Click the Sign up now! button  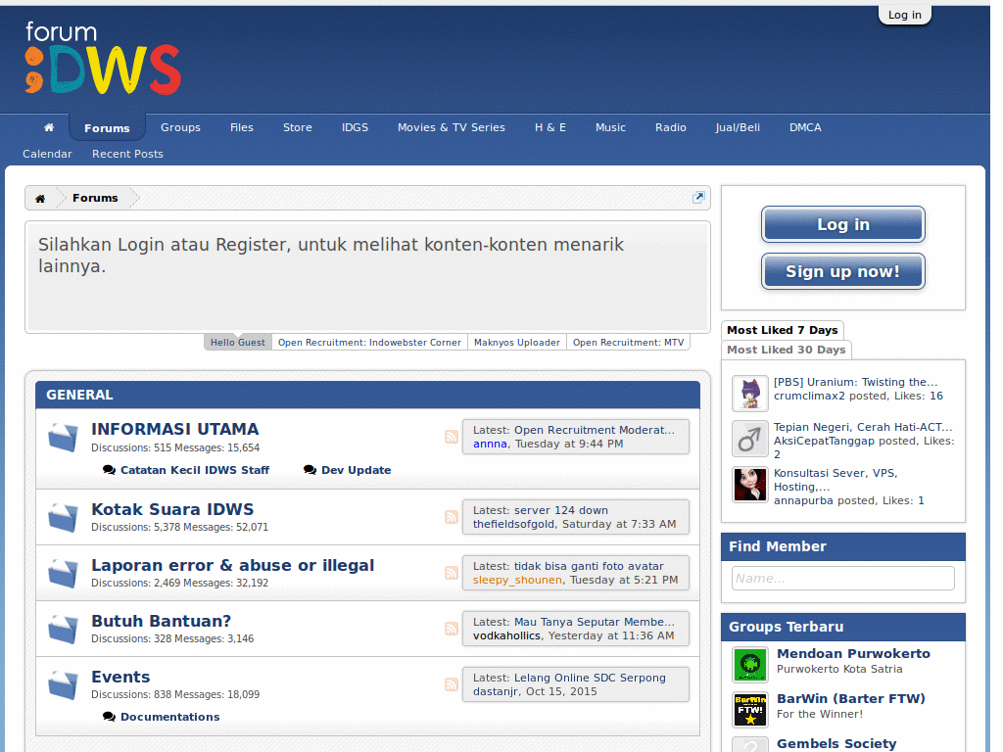[843, 272]
